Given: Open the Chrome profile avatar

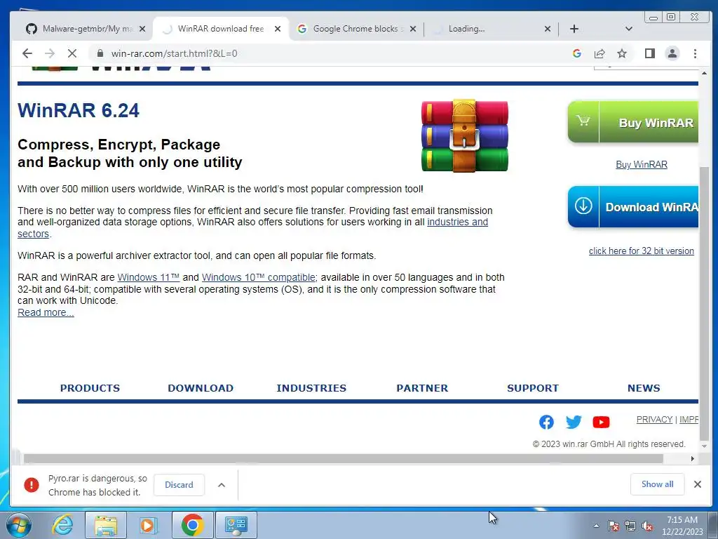Looking at the screenshot, I should point(672,53).
